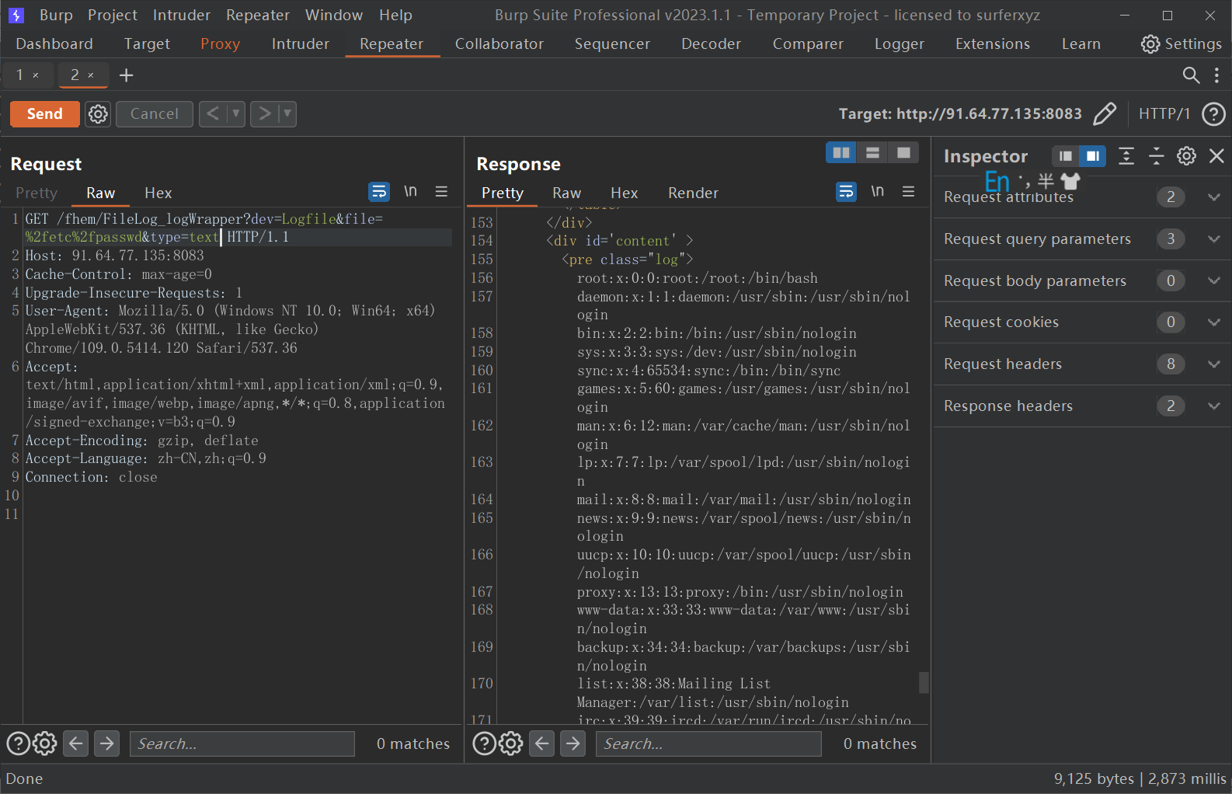Select Response Raw view tab
The width and height of the screenshot is (1232, 794).
click(567, 193)
